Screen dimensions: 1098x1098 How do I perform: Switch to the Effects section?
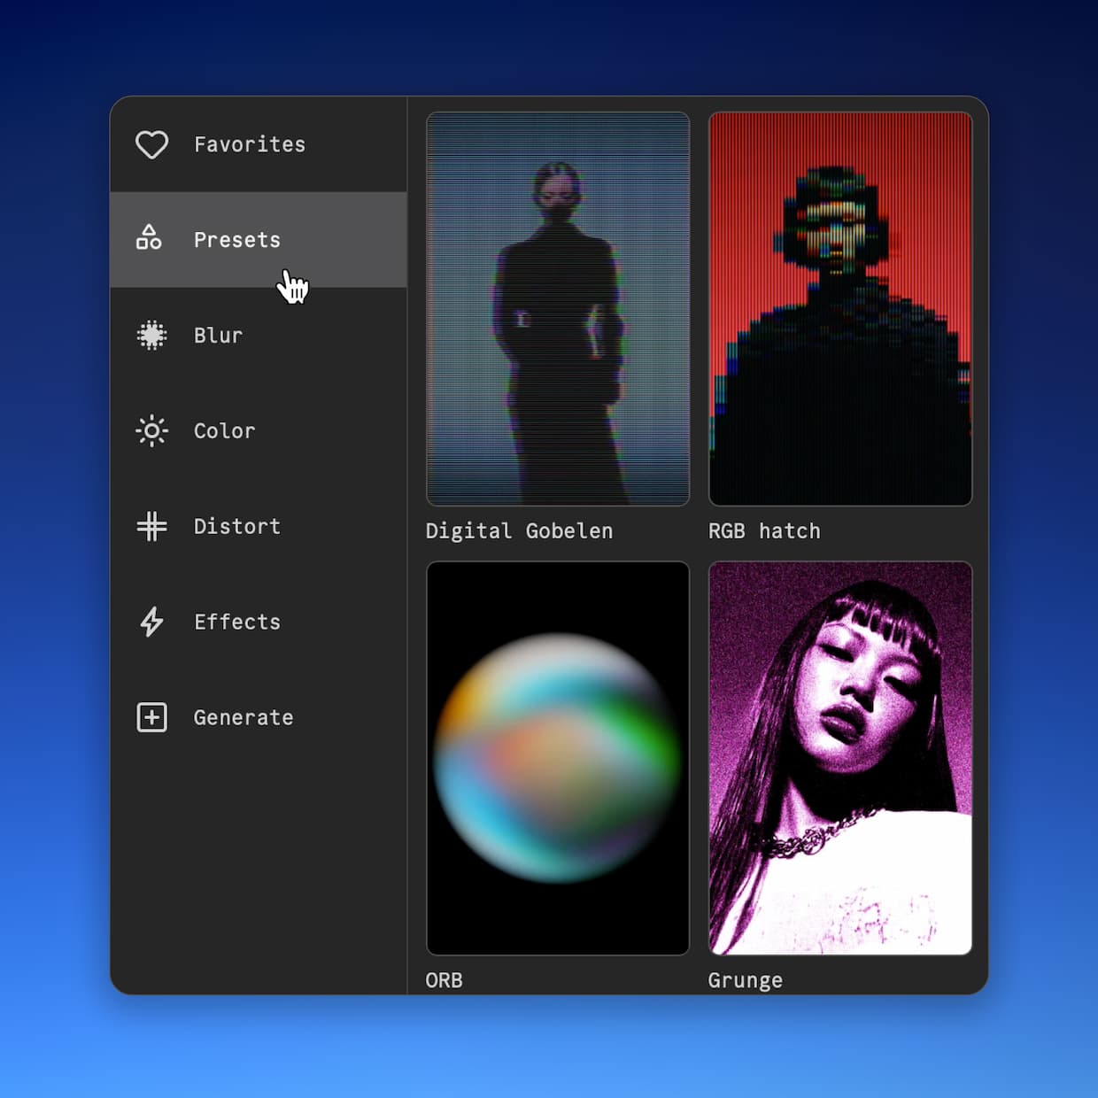pyautogui.click(x=236, y=622)
